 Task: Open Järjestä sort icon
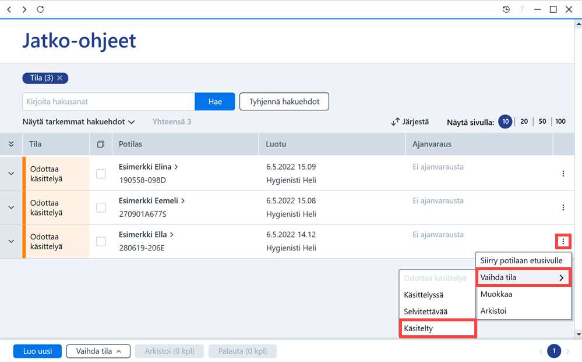click(x=396, y=122)
